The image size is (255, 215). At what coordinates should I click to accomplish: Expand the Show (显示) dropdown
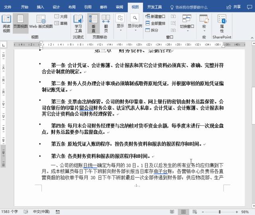pos(120,23)
